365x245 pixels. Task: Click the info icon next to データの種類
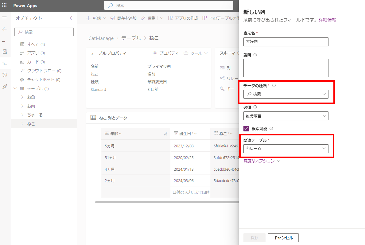(274, 86)
